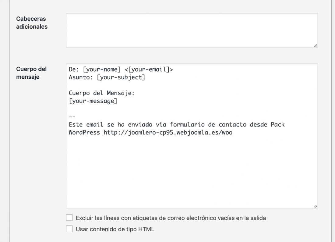
Task: Click the 'Usar contenido de tipo HTML' label text
Action: 115,229
